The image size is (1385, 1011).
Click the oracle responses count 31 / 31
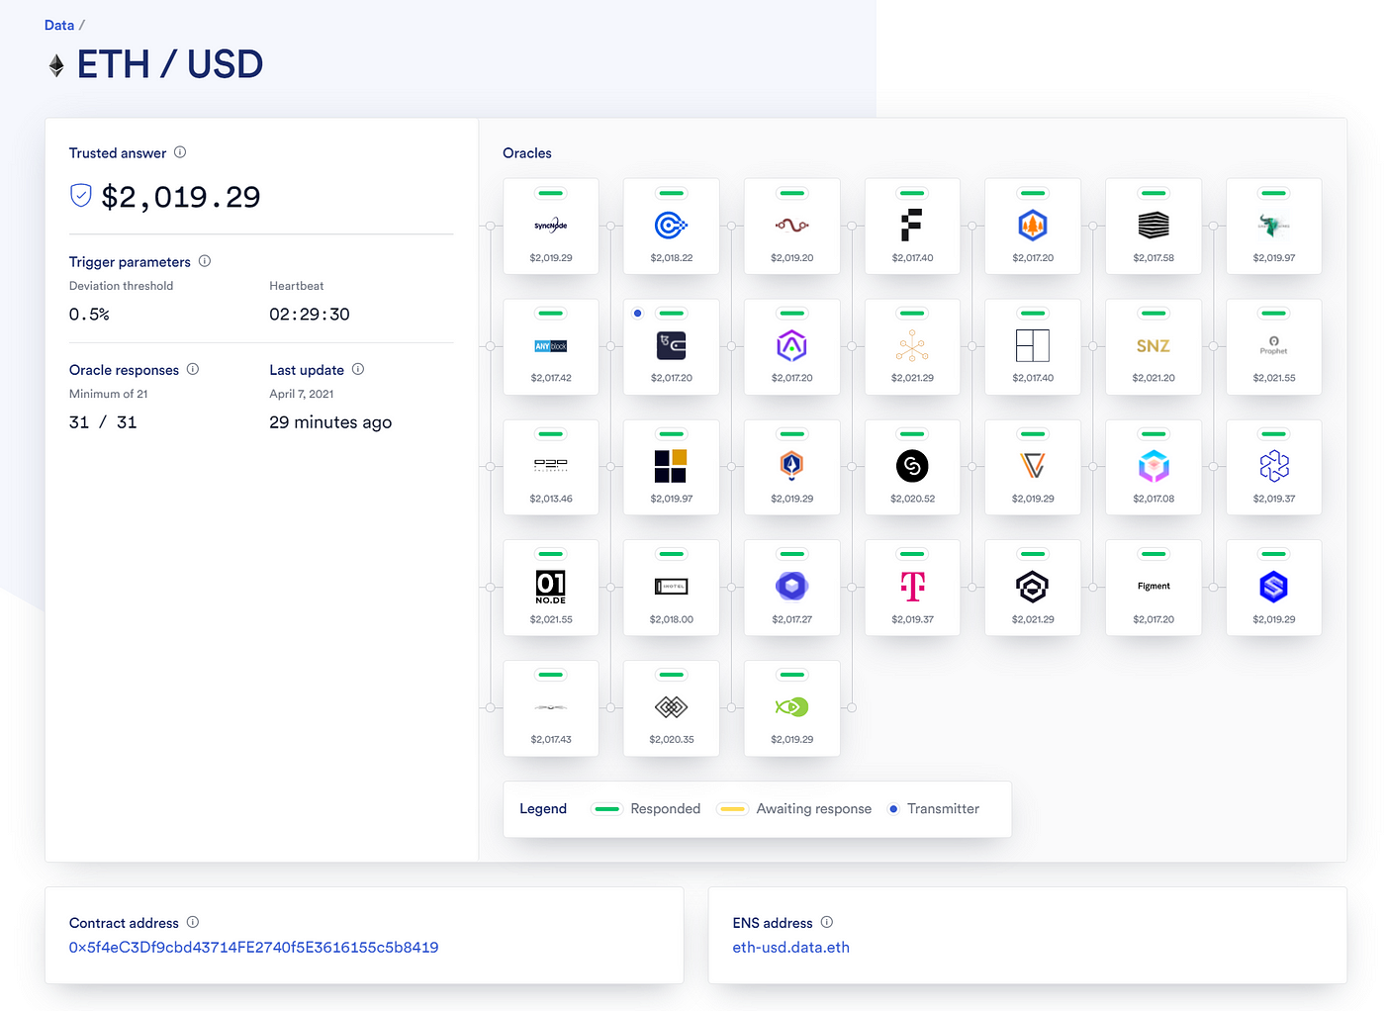pos(103,422)
